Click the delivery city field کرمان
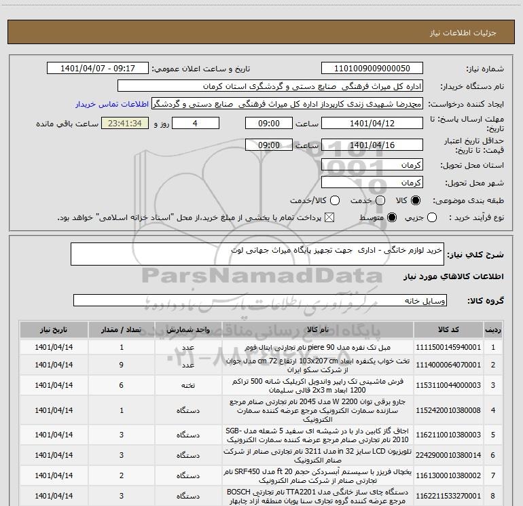Screen dimensions: 523x506 pos(372,183)
